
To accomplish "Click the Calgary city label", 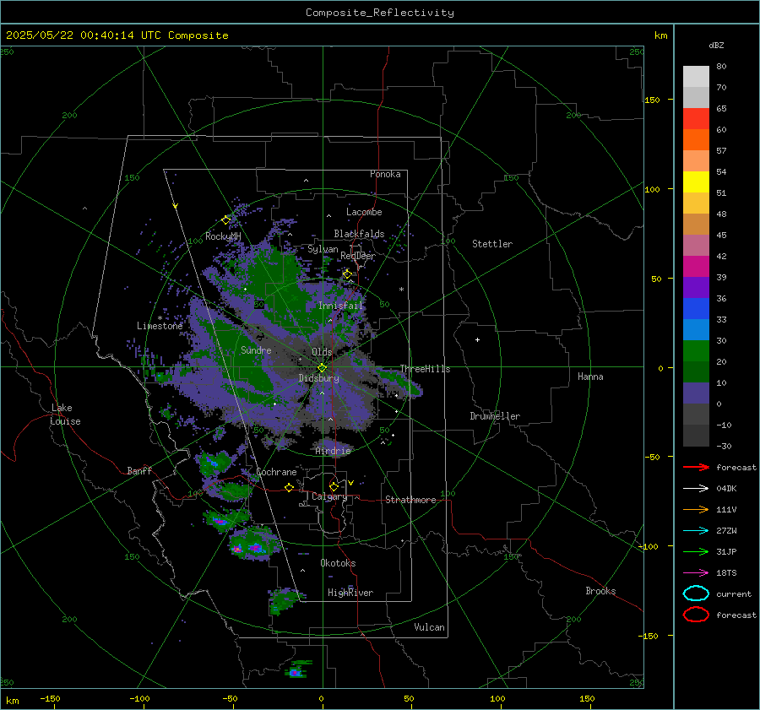I will click(x=329, y=496).
